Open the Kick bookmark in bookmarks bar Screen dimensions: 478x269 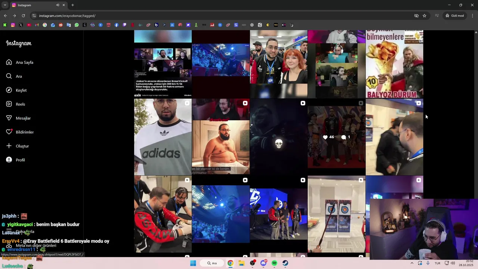click(5, 25)
